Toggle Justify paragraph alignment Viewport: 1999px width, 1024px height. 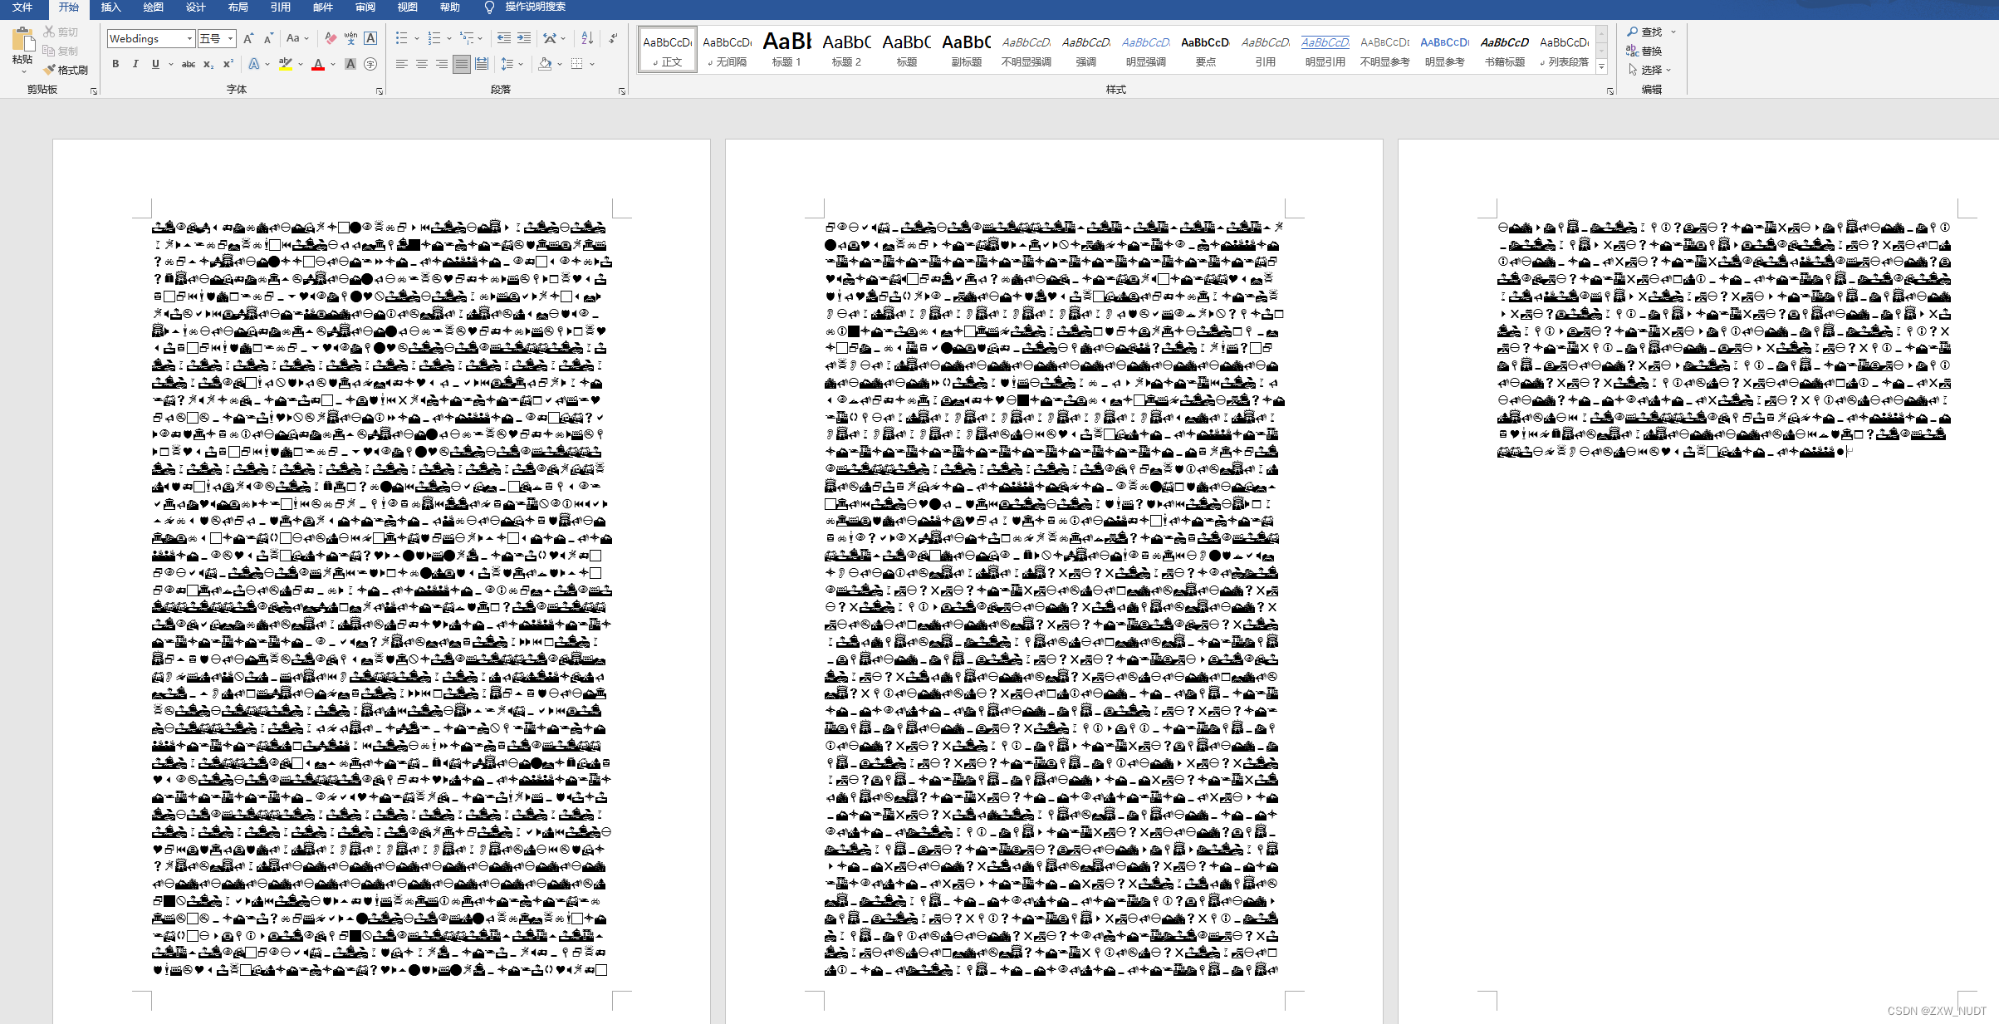click(x=462, y=64)
